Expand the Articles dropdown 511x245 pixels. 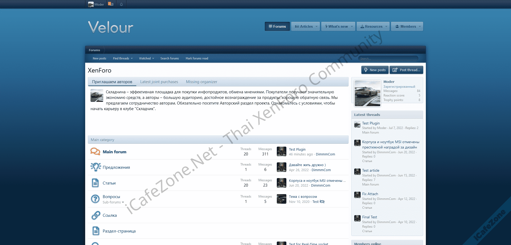305,26
